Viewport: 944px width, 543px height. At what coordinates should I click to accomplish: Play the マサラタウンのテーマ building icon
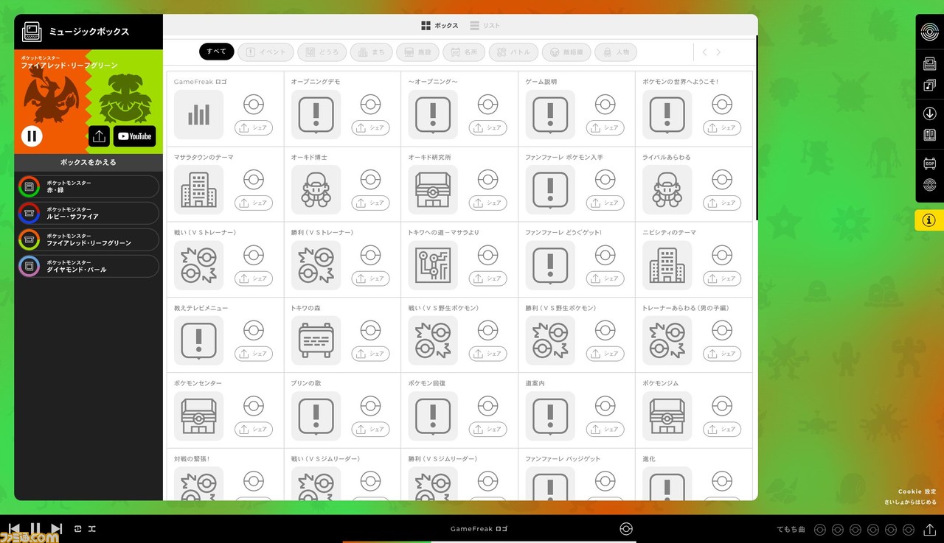tap(198, 189)
